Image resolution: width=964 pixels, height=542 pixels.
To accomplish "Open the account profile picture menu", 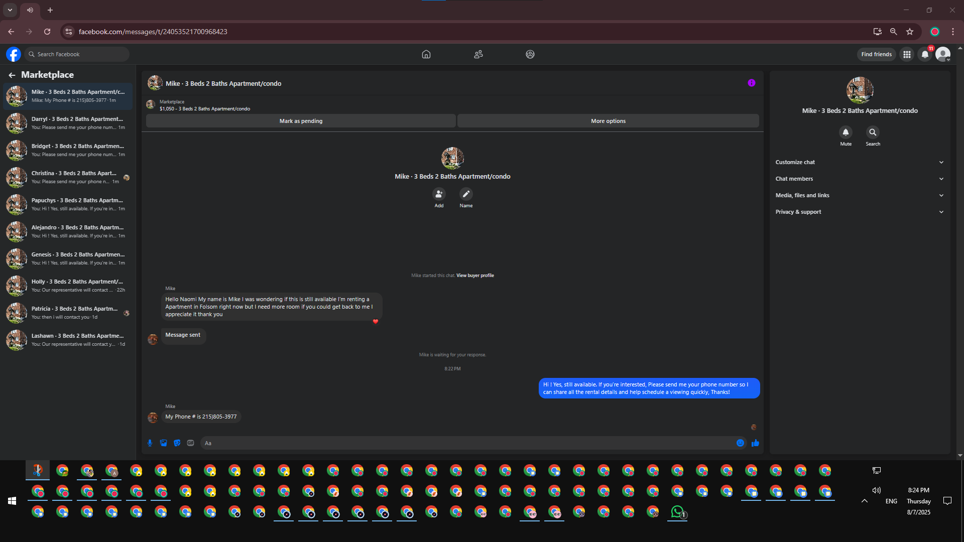I will 943,54.
